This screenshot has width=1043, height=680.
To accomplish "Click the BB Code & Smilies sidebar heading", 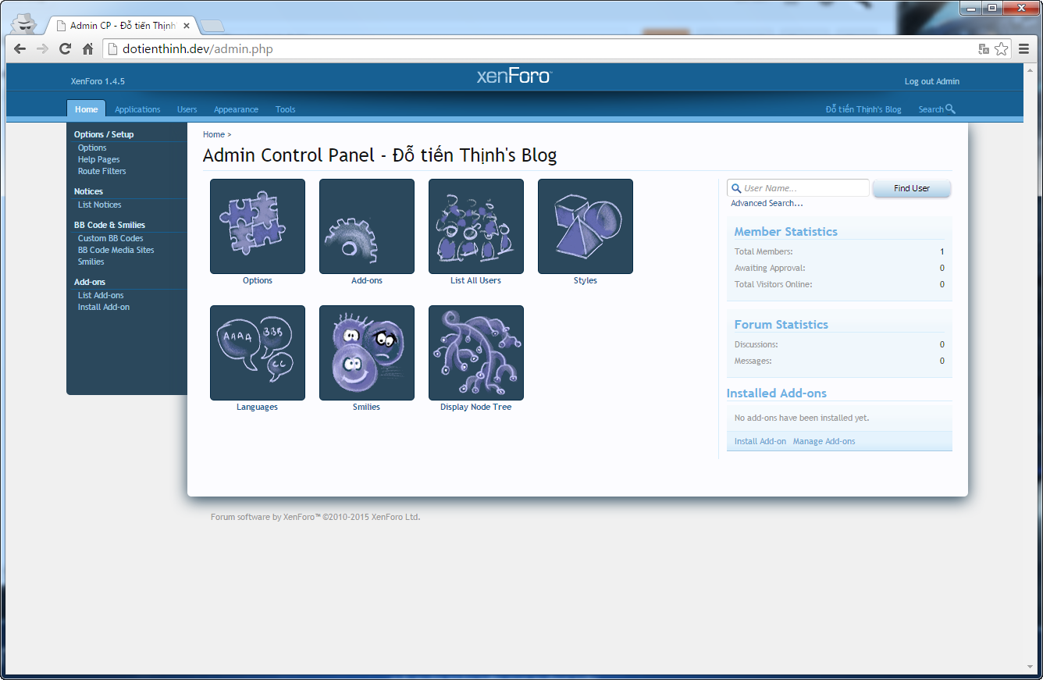I will click(x=110, y=225).
